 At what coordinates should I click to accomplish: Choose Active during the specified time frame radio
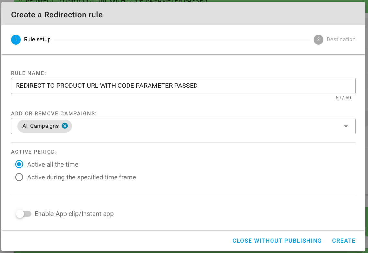pyautogui.click(x=19, y=177)
